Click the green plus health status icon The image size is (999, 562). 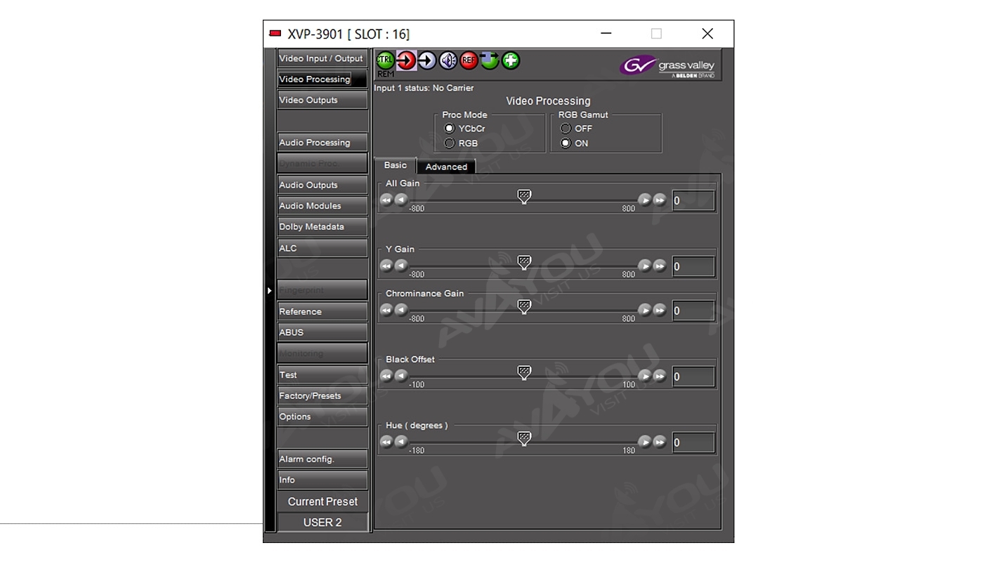(x=511, y=61)
